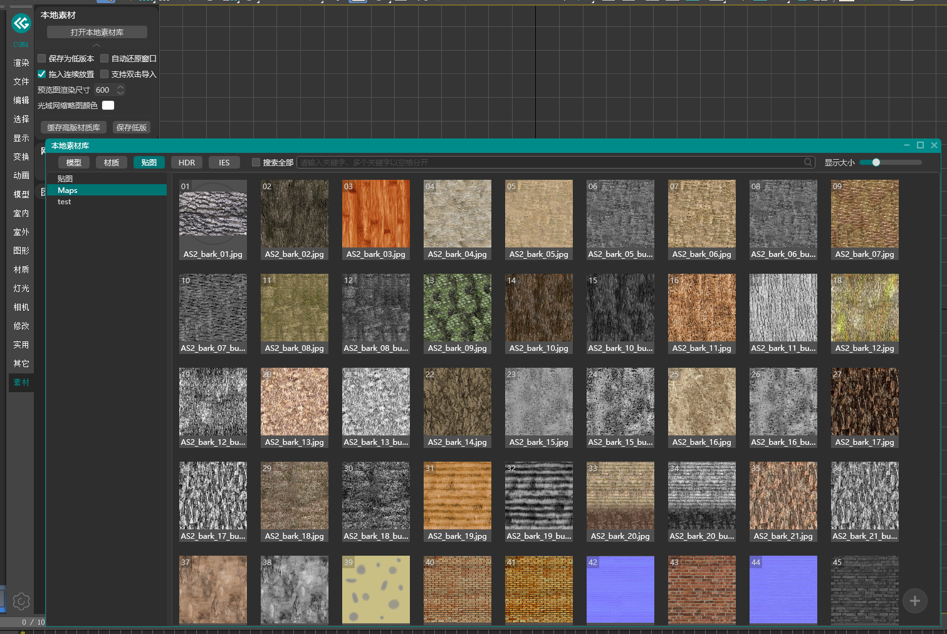Collapse the 本地素材 panel with chevron
This screenshot has height=634, width=947.
[x=96, y=46]
